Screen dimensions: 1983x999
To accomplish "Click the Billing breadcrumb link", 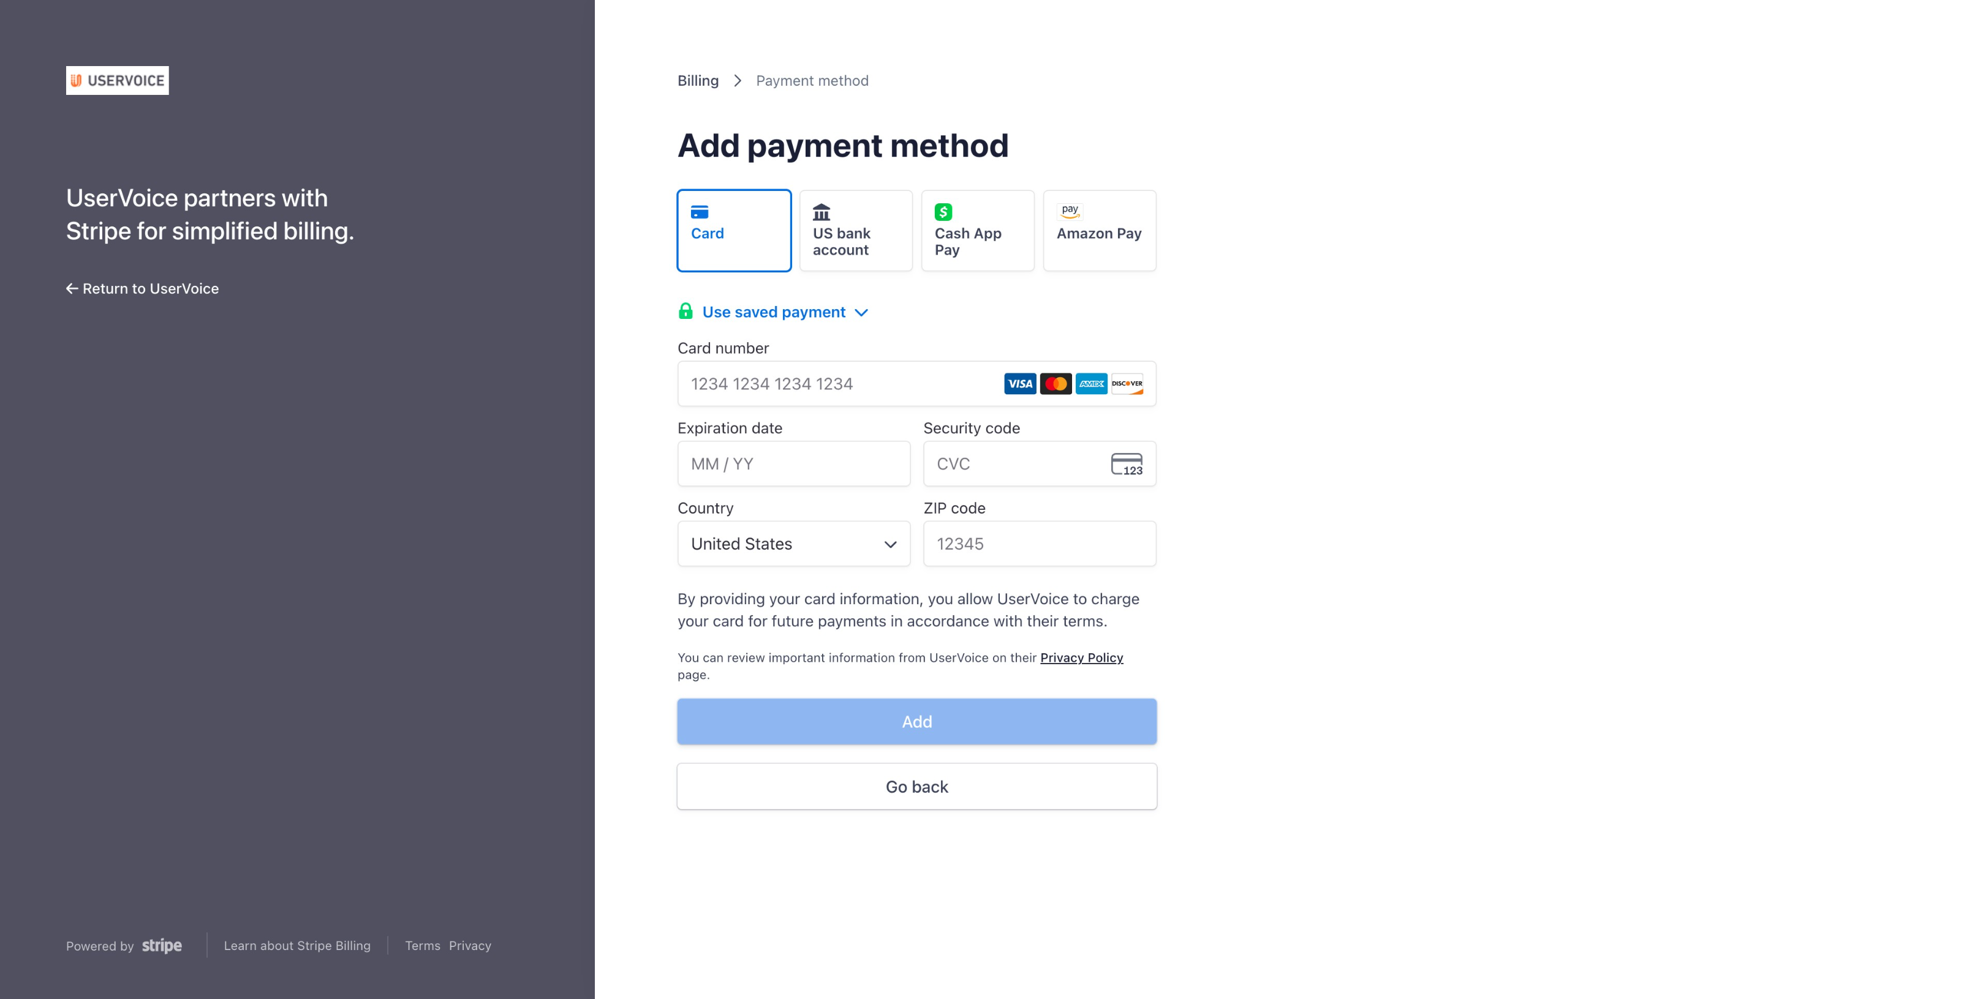I will pyautogui.click(x=697, y=81).
